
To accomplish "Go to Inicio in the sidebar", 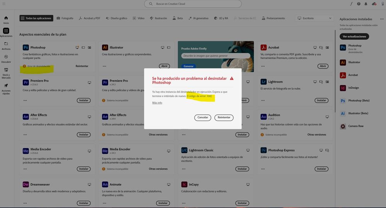I will pyautogui.click(x=6, y=20).
